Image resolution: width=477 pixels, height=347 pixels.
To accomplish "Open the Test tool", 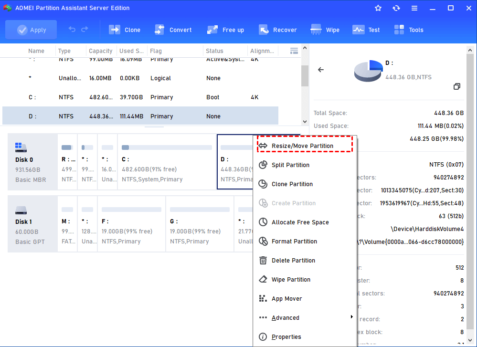I will 366,30.
